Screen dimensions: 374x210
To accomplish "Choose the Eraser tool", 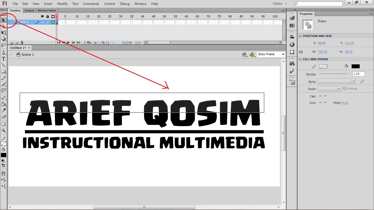I will [x=4, y=117].
